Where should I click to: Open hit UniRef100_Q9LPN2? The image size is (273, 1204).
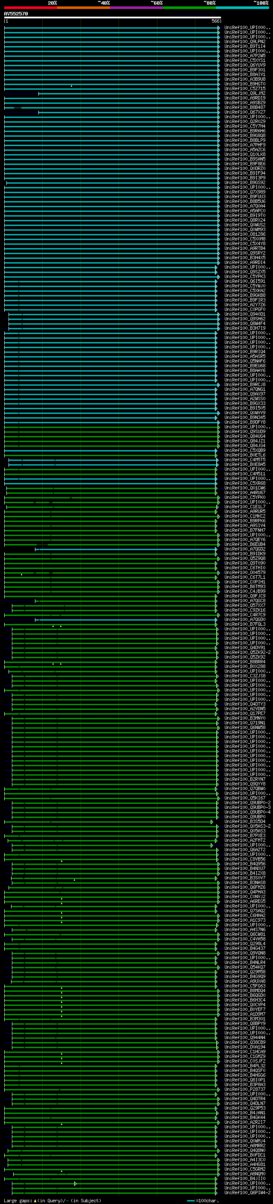(x=245, y=41)
